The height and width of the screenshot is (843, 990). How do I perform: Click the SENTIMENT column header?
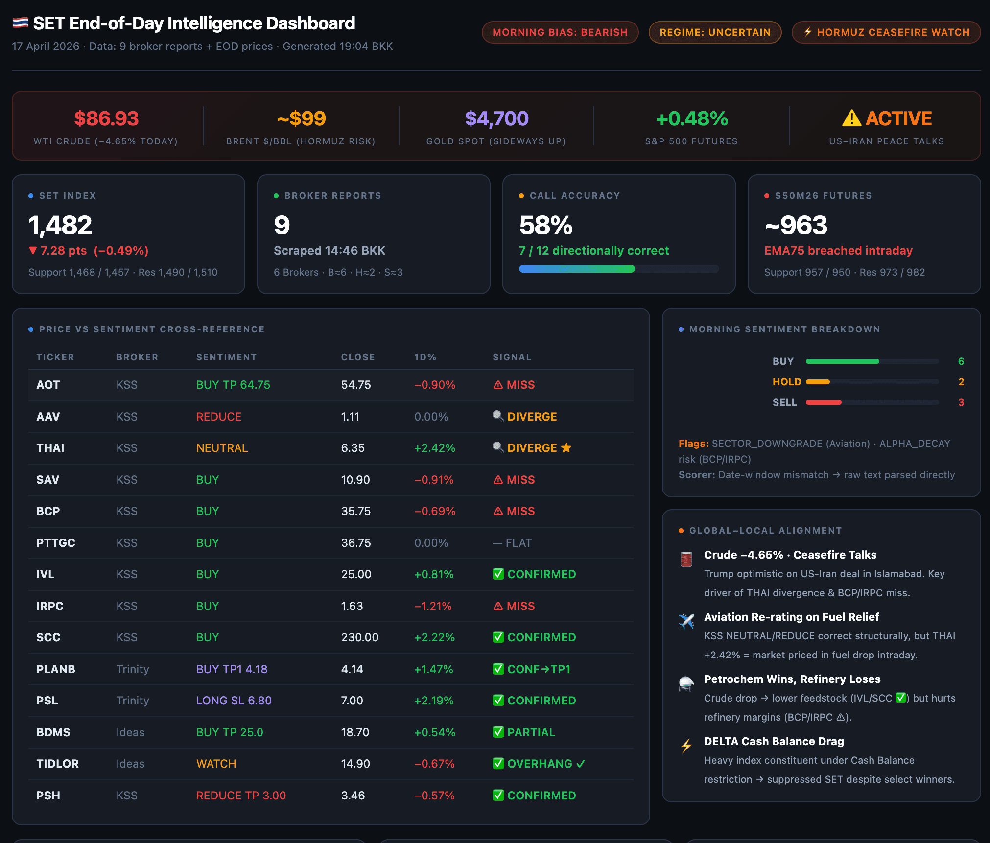pos(227,357)
